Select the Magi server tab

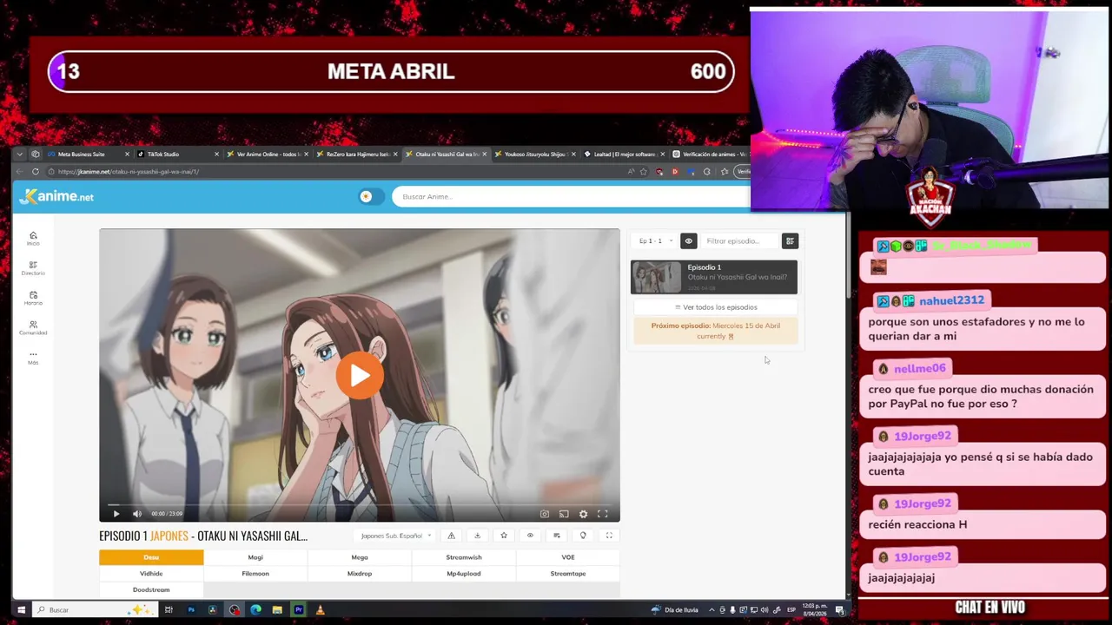(255, 557)
